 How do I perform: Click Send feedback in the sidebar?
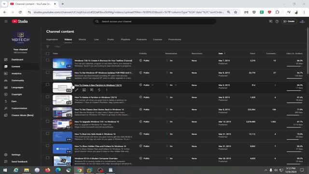19,161
